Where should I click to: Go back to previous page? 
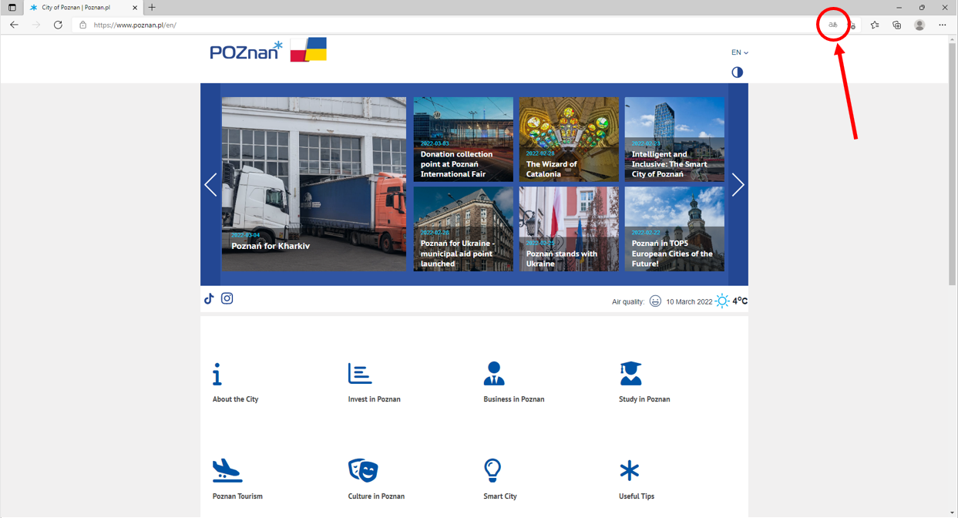14,25
